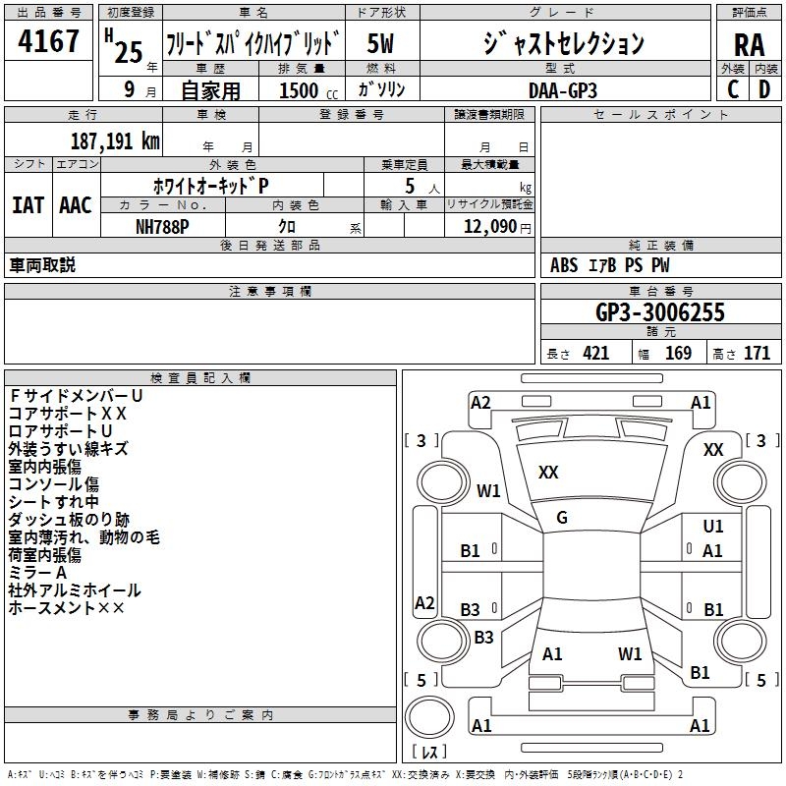786x786 pixels.
Task: Click the U1 damage mark on the diagram
Action: [x=713, y=527]
